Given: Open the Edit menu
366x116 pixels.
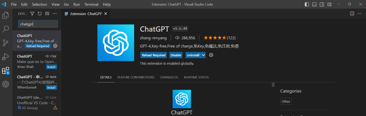Looking at the screenshot, I should point(24,4).
